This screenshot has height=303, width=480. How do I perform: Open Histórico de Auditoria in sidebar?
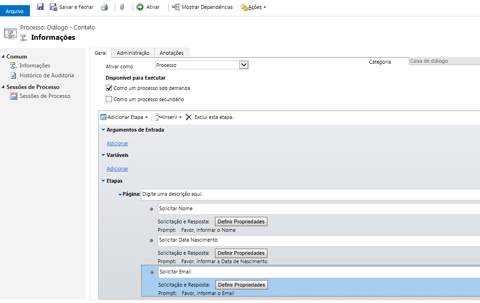46,75
